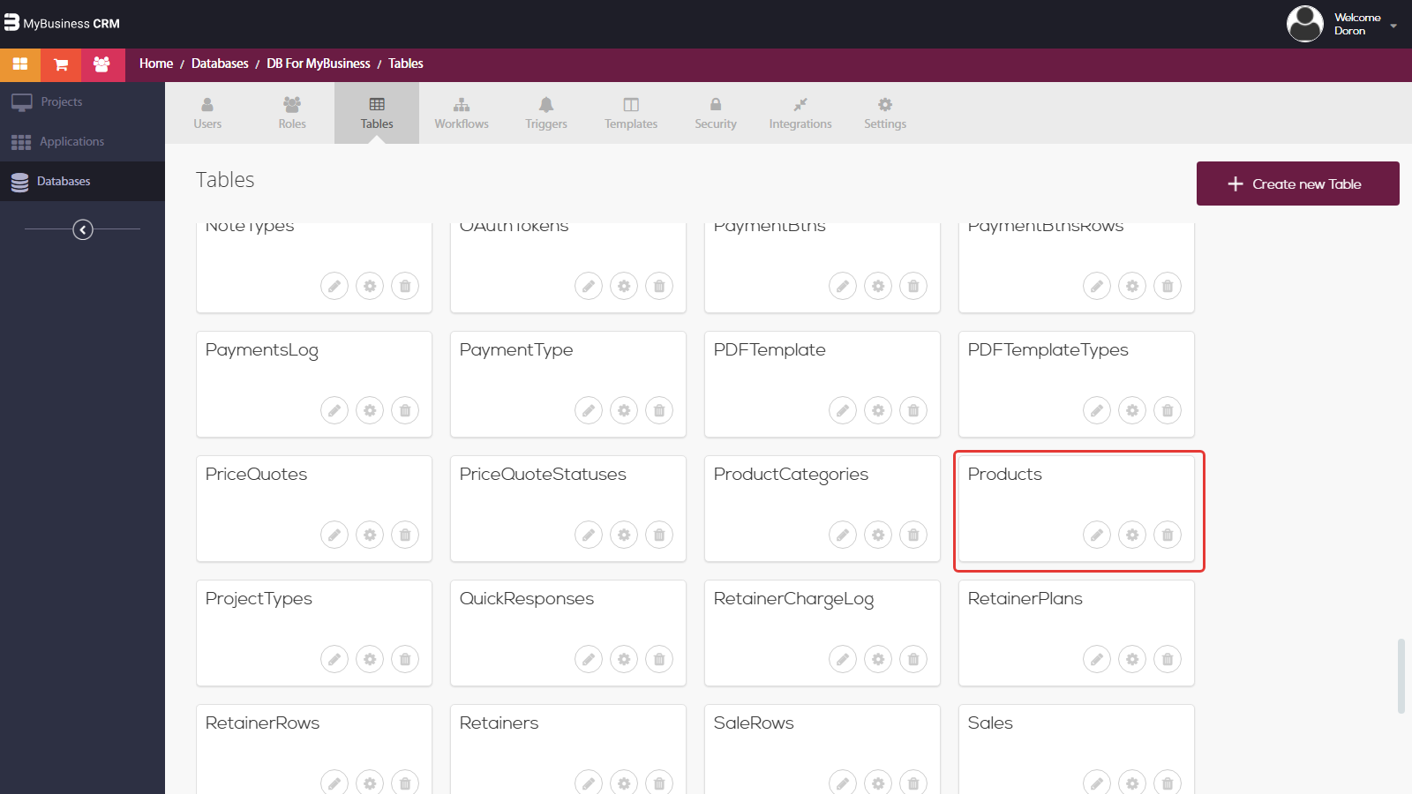The width and height of the screenshot is (1412, 794).
Task: Delete the PaymentType table
Action: (659, 410)
